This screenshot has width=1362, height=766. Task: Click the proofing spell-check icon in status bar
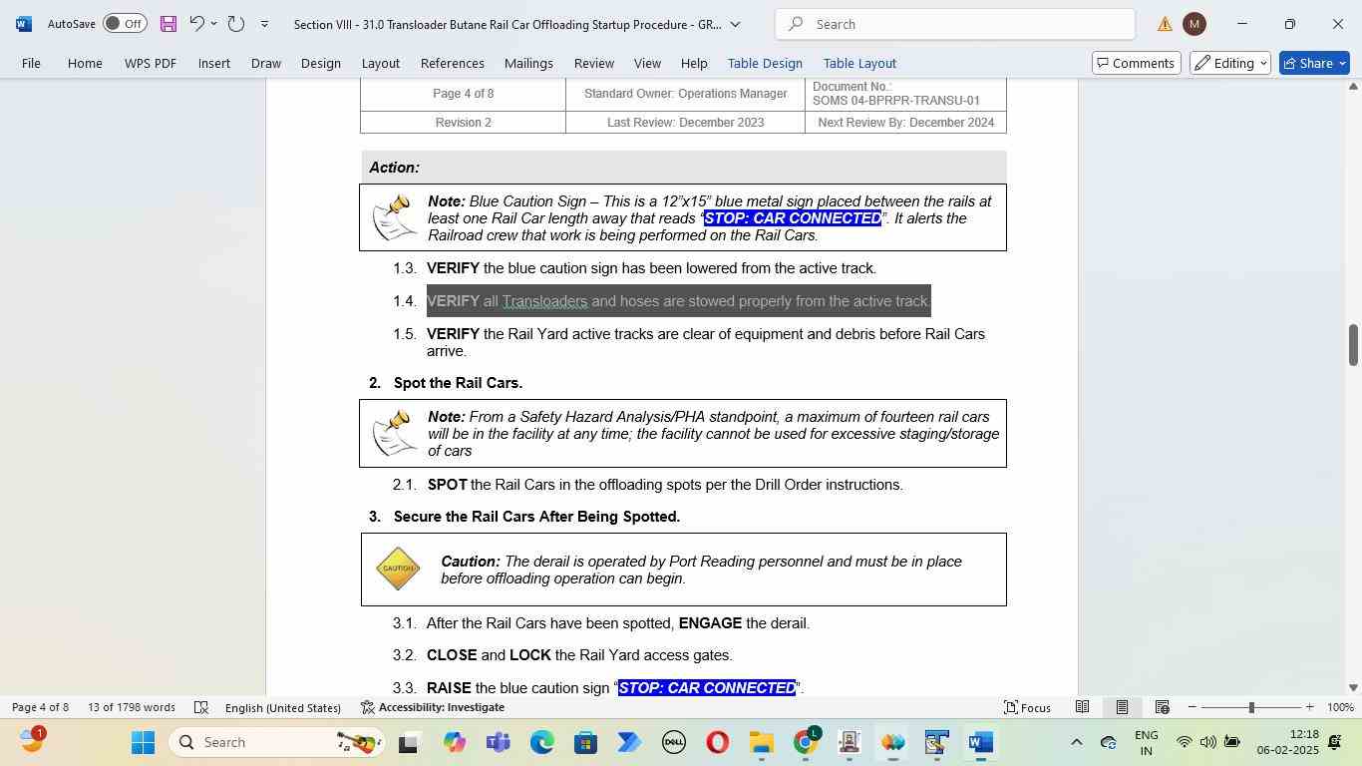200,707
